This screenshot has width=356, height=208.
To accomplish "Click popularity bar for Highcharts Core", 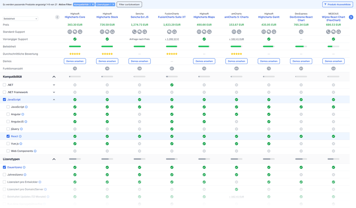I will 75,47.
